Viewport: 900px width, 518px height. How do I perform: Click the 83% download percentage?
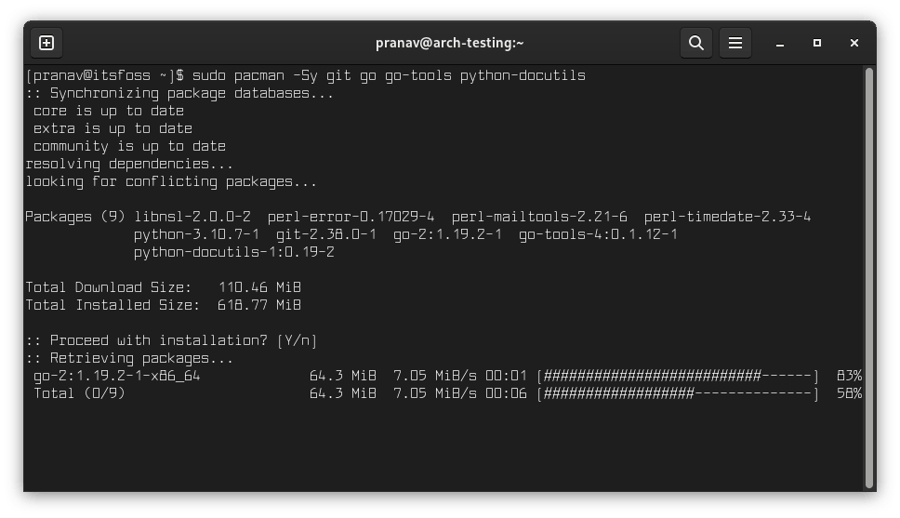[849, 376]
